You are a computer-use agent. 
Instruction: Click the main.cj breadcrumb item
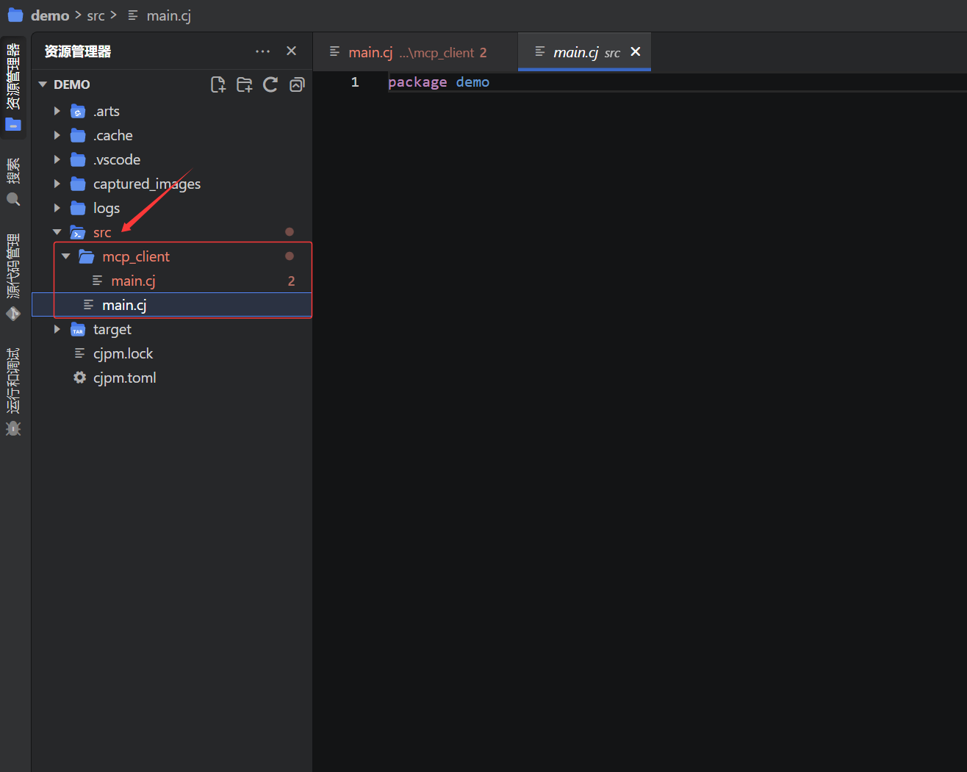[168, 15]
